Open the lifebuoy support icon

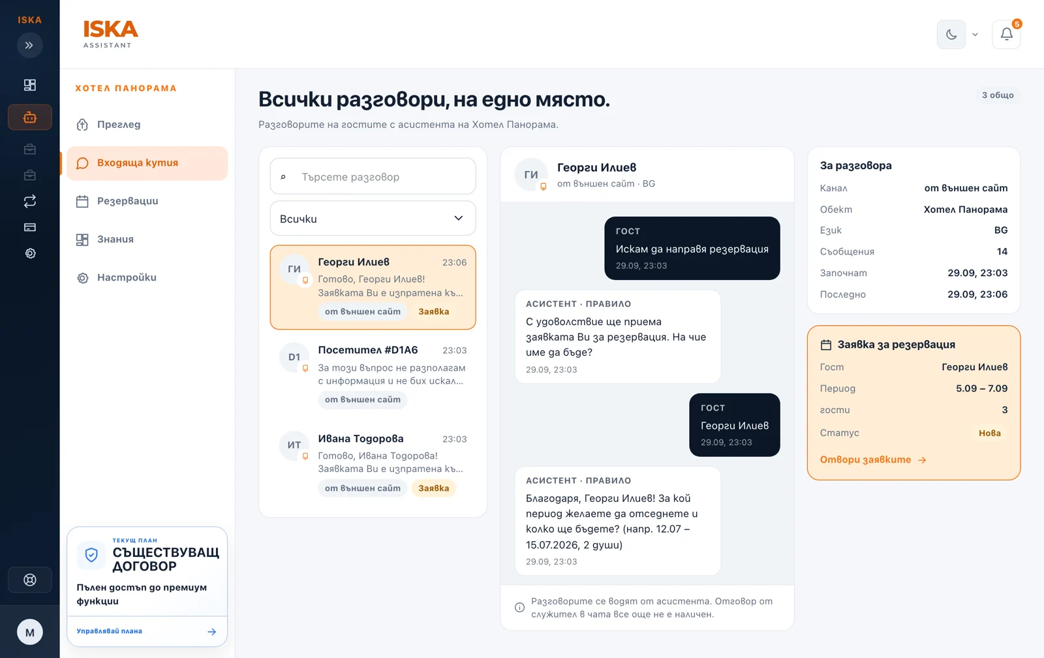coord(29,580)
